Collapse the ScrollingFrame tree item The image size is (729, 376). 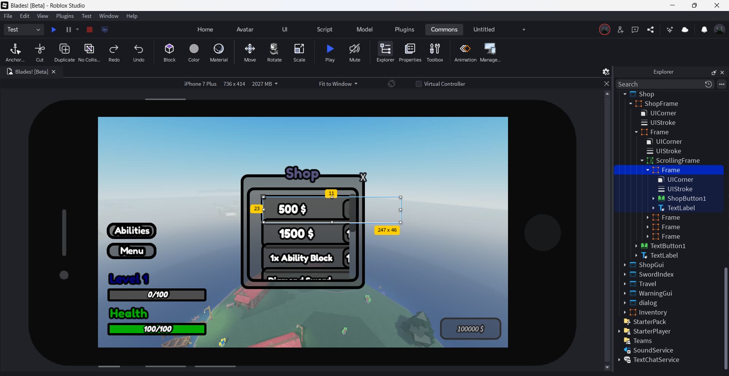pos(642,160)
